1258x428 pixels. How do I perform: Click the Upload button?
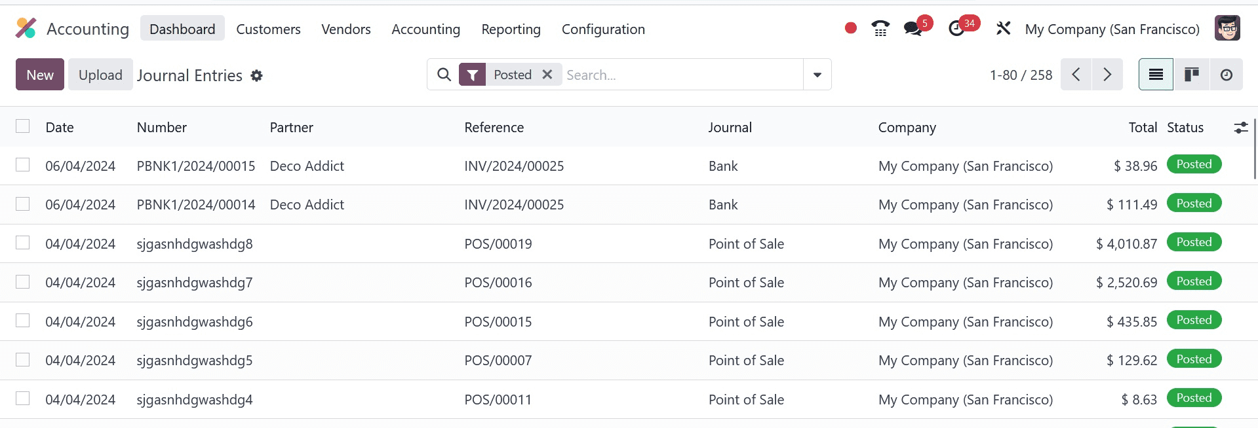coord(100,75)
